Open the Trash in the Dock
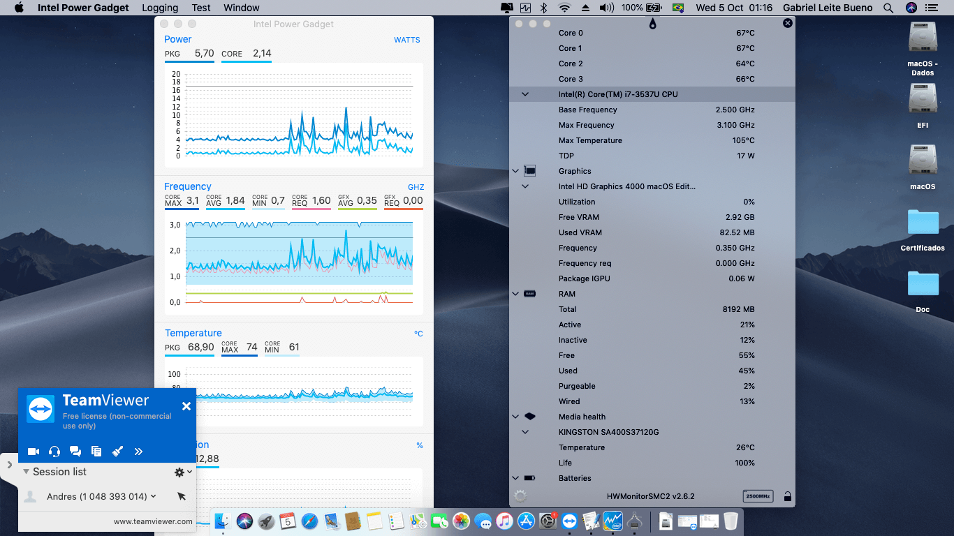Screen dimensions: 954x536 point(731,521)
